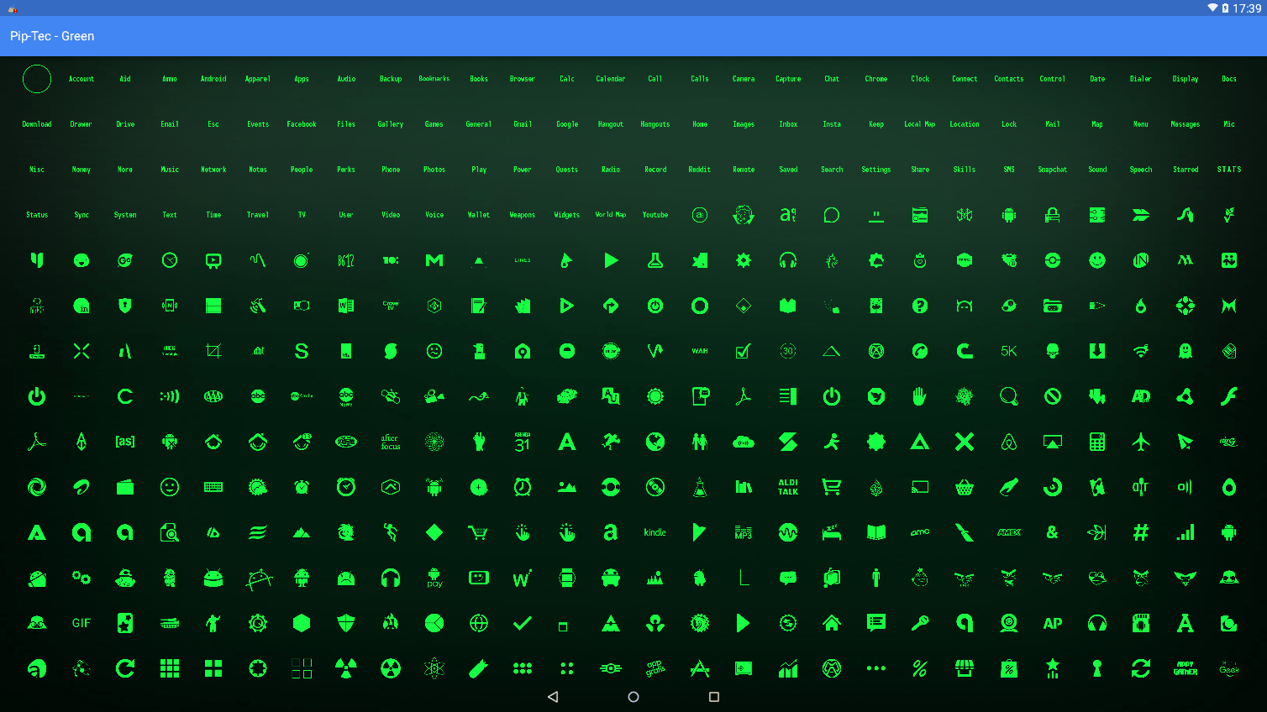Screen dimensions: 1267x712
Task: Click the GIF icon
Action: point(81,623)
